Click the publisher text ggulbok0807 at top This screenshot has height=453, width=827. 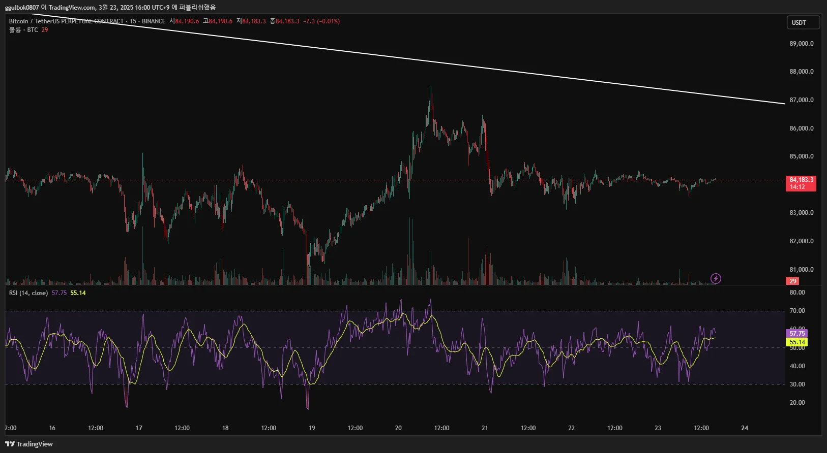22,7
